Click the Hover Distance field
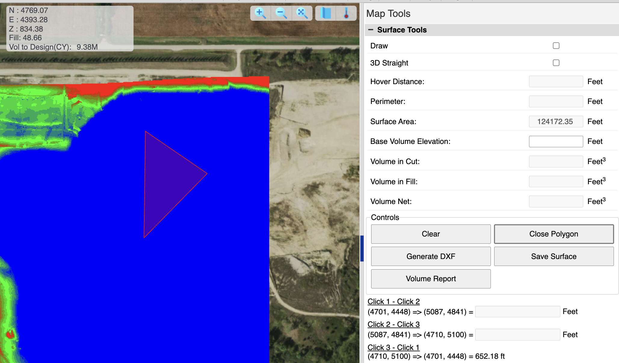 [556, 81]
